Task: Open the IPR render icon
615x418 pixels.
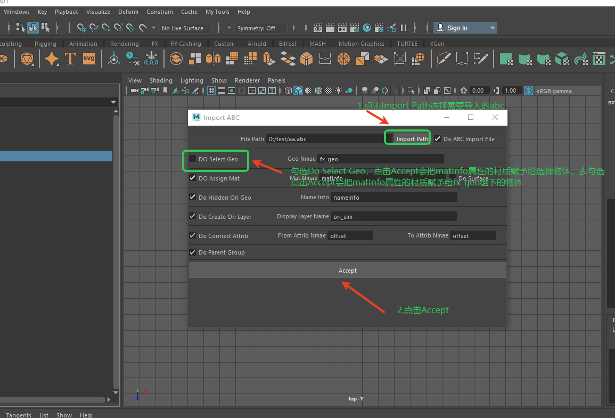Action: coord(342,28)
